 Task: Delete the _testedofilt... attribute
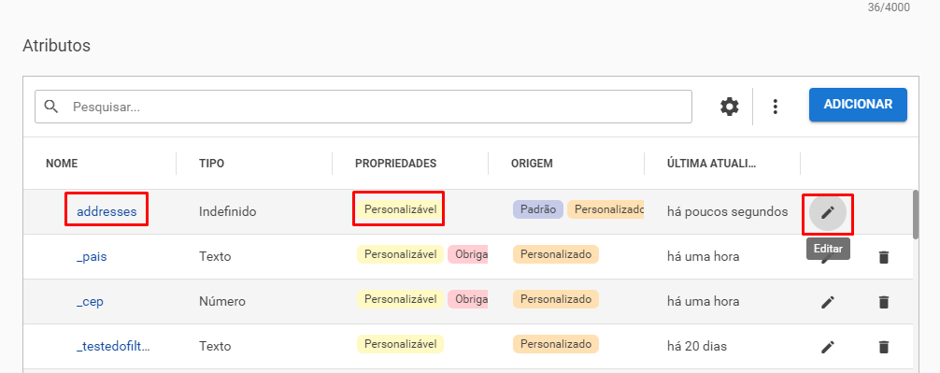coord(883,347)
